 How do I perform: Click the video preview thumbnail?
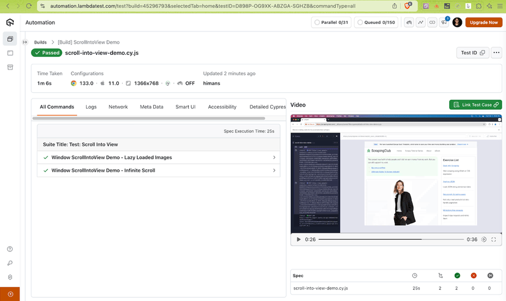coord(396,174)
